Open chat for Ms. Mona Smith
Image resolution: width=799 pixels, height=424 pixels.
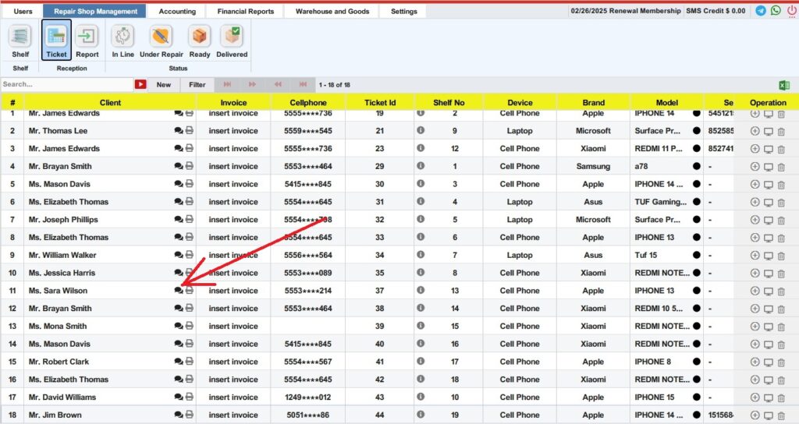(179, 326)
